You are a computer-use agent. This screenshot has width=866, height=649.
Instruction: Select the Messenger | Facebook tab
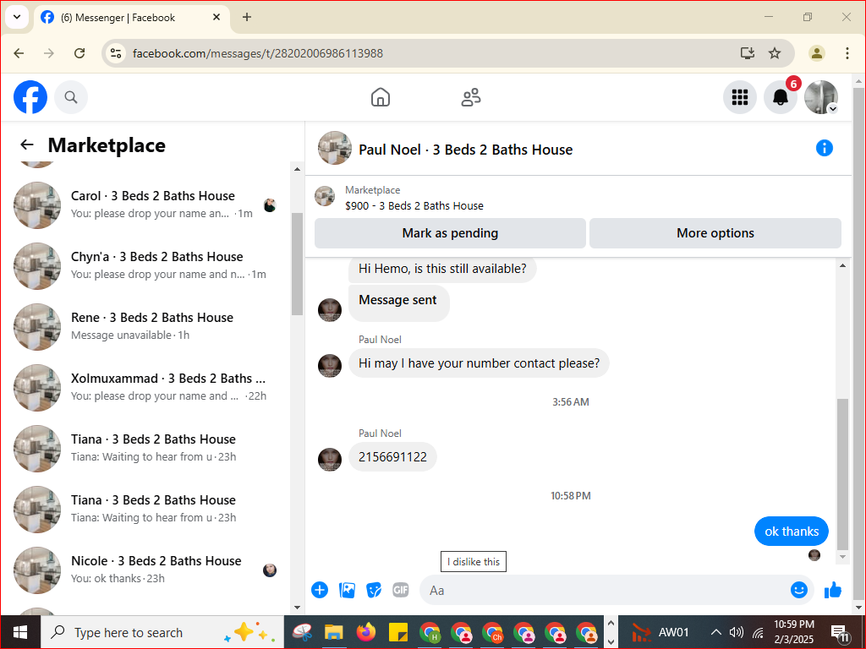click(x=132, y=18)
